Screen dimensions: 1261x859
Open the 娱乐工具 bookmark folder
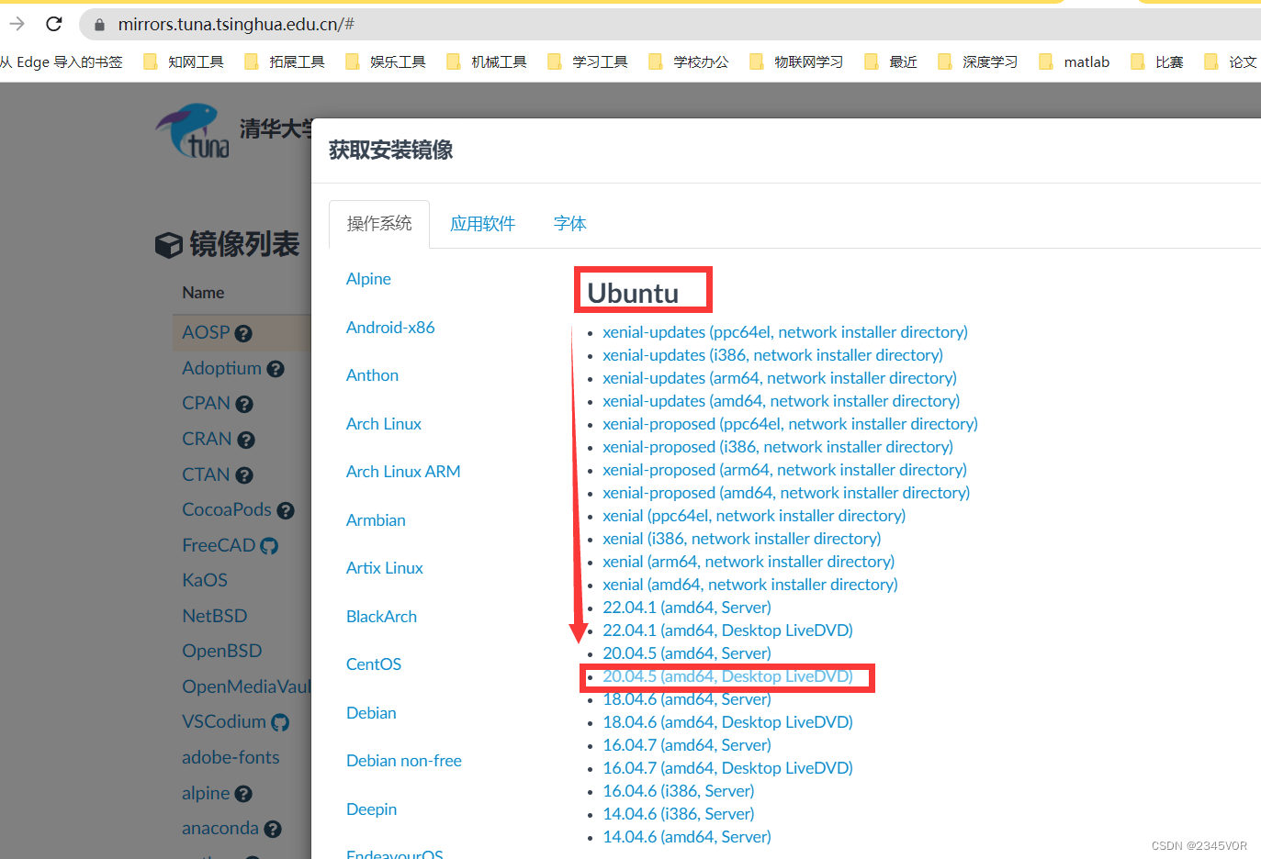click(x=386, y=61)
